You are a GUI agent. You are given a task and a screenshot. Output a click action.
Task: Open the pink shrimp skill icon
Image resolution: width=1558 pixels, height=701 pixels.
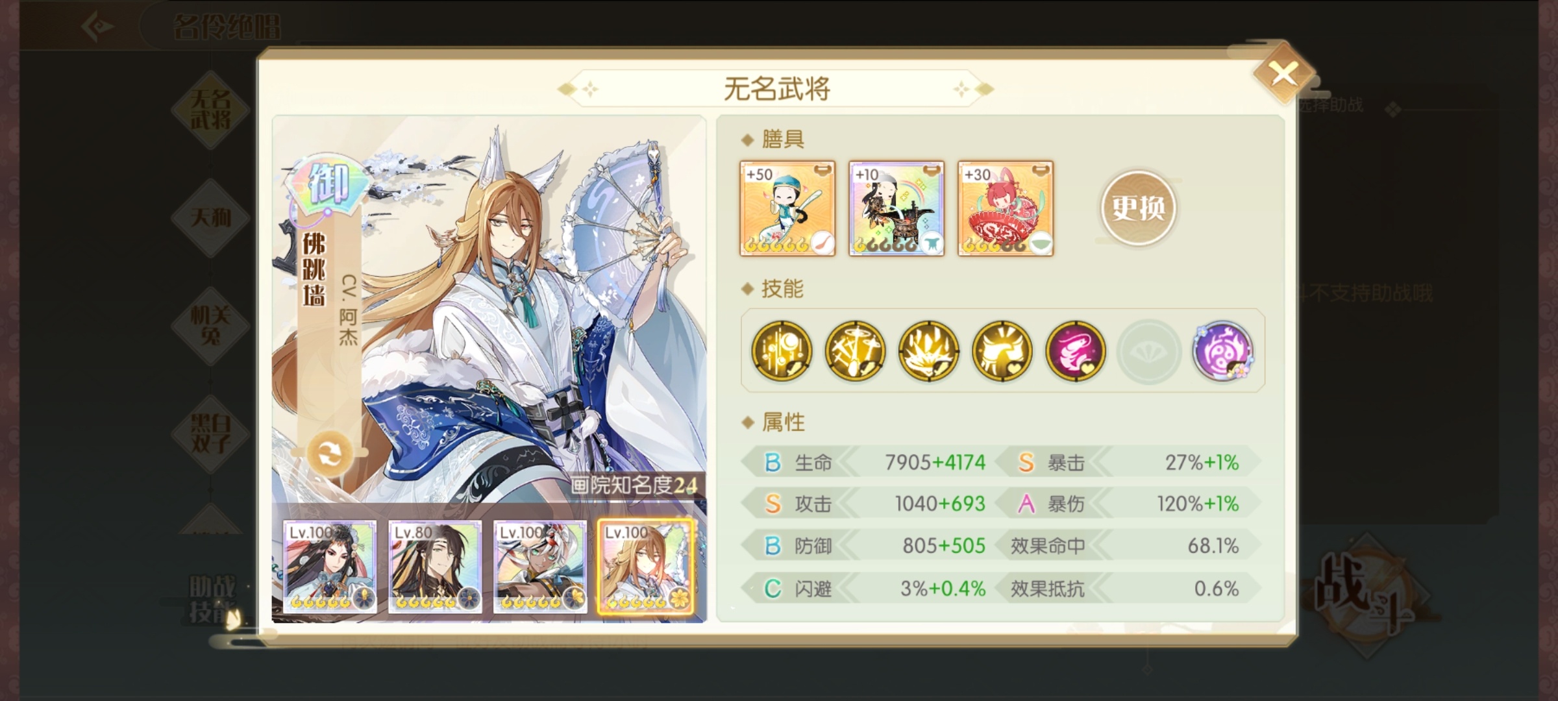point(1076,350)
